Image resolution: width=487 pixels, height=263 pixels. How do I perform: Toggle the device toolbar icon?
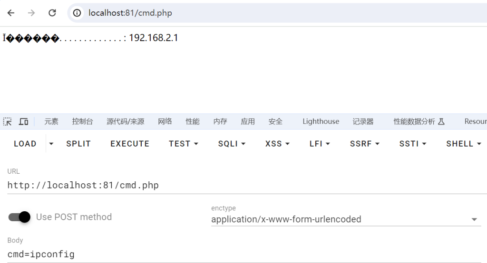[x=24, y=122]
